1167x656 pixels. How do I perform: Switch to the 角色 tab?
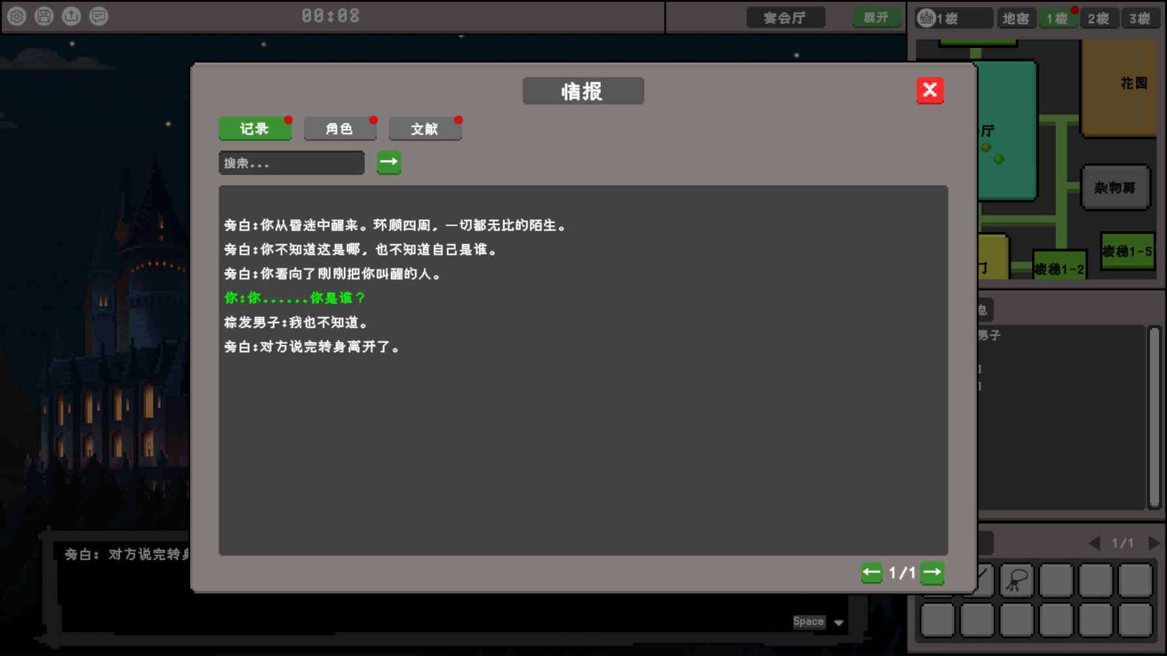coord(340,129)
